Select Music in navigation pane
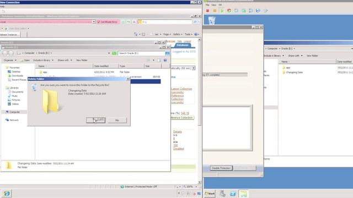This screenshot has width=353, height=198. coord(15,96)
